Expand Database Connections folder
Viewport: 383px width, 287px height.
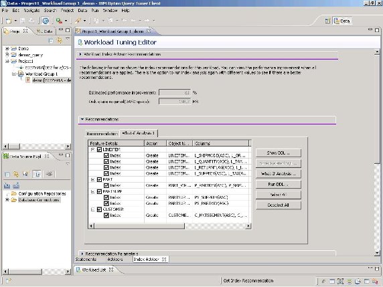7,200
